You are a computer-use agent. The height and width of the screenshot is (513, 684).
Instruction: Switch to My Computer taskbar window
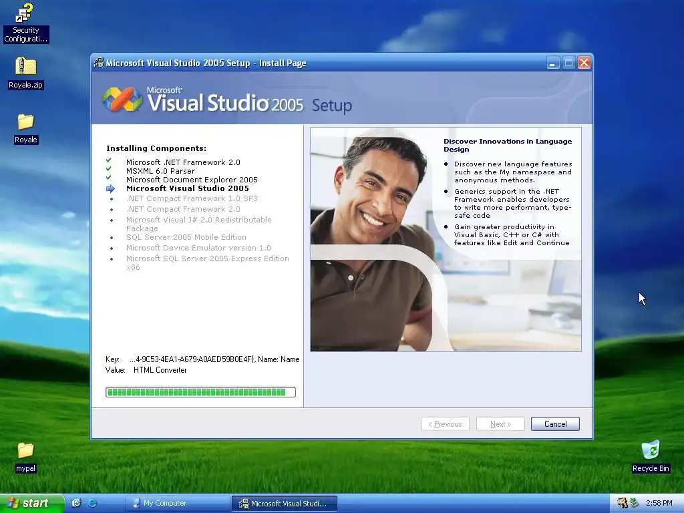(x=176, y=503)
